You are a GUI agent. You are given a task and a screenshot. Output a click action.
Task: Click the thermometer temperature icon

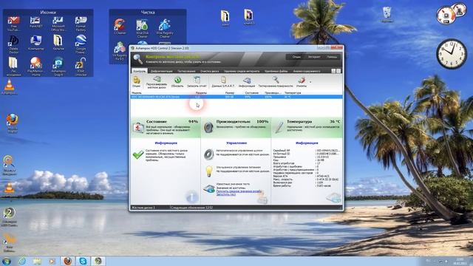(x=279, y=128)
